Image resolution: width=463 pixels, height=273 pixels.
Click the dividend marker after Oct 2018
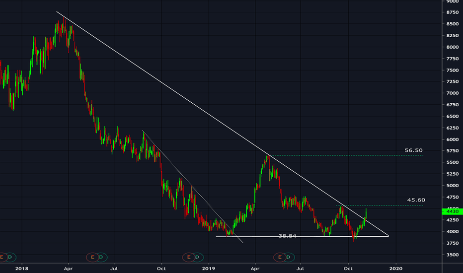point(197,257)
